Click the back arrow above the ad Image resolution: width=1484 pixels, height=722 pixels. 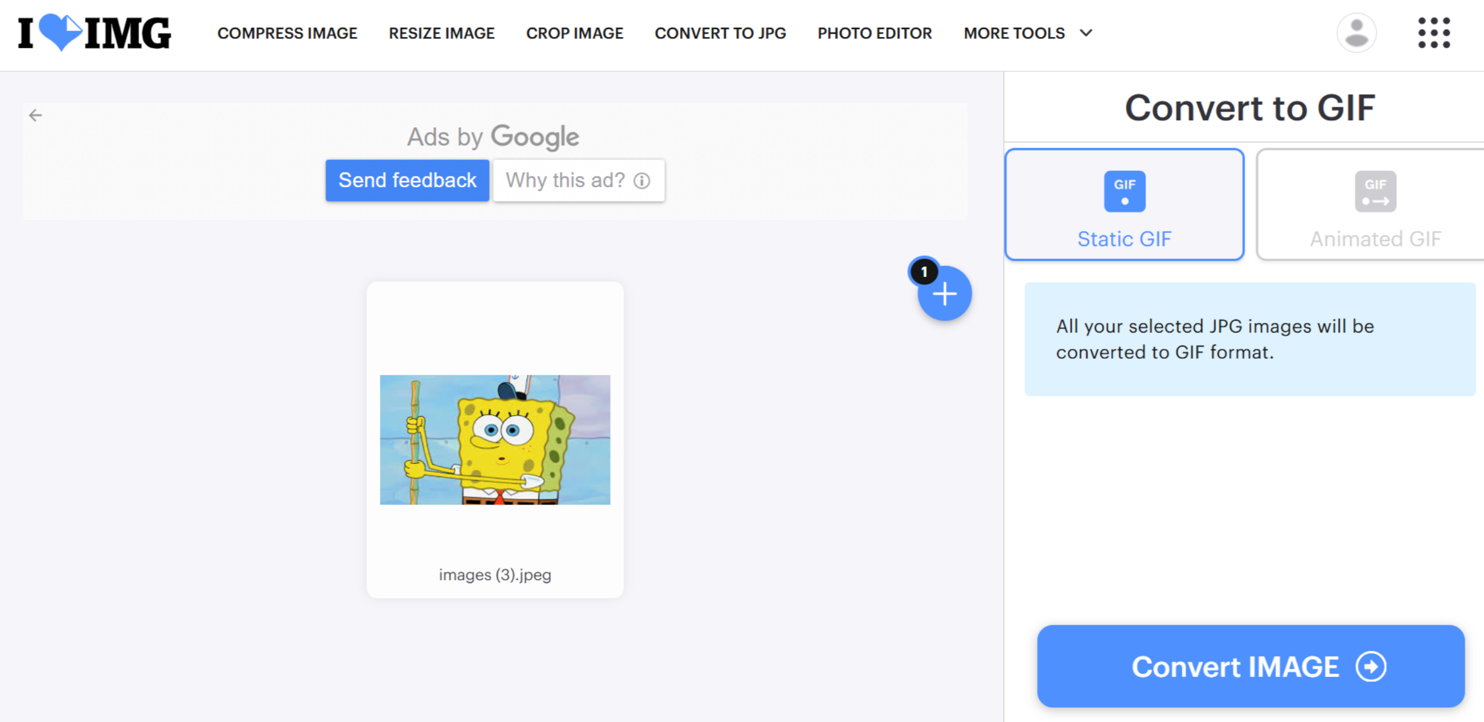coord(36,115)
